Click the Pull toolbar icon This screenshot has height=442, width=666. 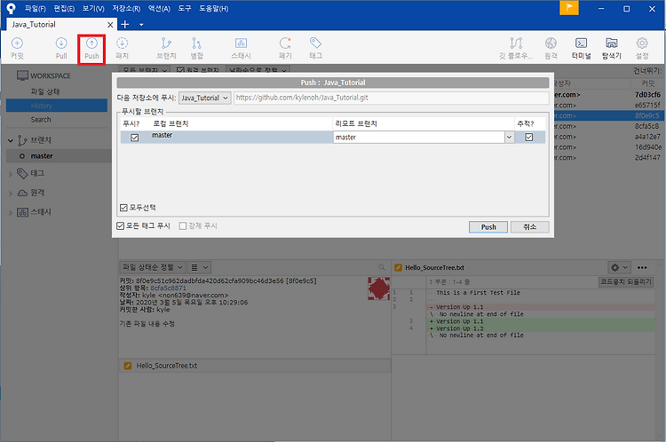61,48
